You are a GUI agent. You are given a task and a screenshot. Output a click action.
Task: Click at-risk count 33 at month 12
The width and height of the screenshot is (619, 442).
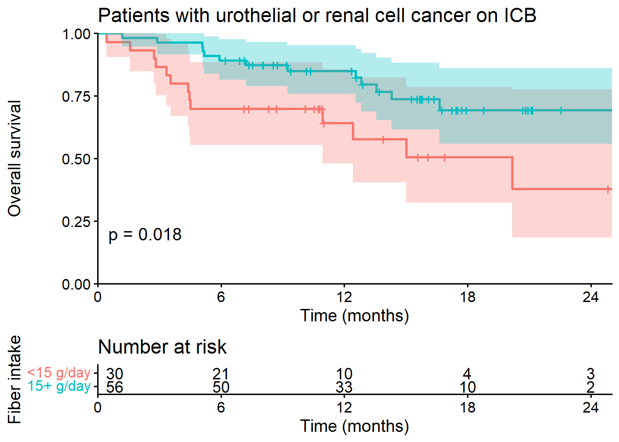pos(344,387)
